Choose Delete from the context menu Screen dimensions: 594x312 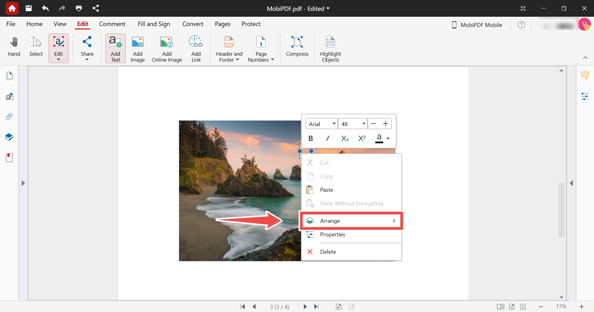(351, 252)
